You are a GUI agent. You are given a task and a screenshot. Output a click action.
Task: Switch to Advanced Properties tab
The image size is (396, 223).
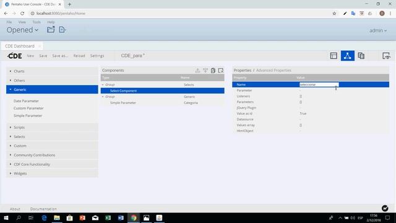point(273,70)
